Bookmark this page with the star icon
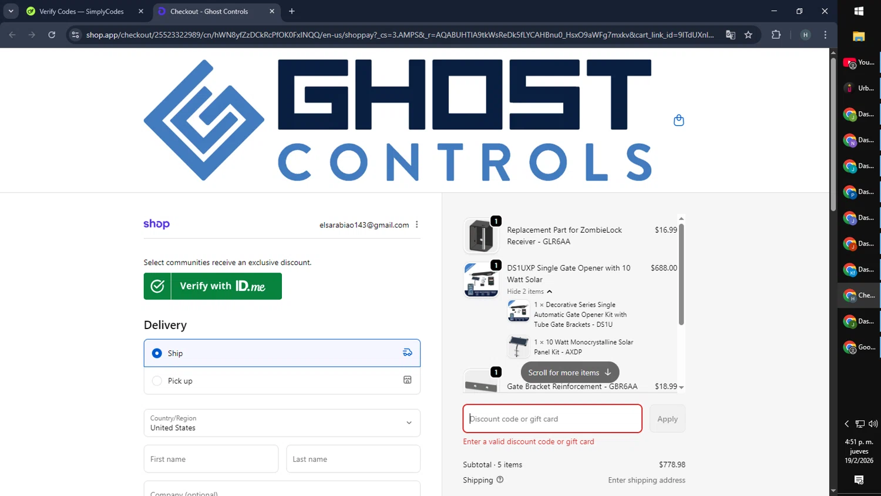Viewport: 881px width, 496px height. [x=748, y=35]
